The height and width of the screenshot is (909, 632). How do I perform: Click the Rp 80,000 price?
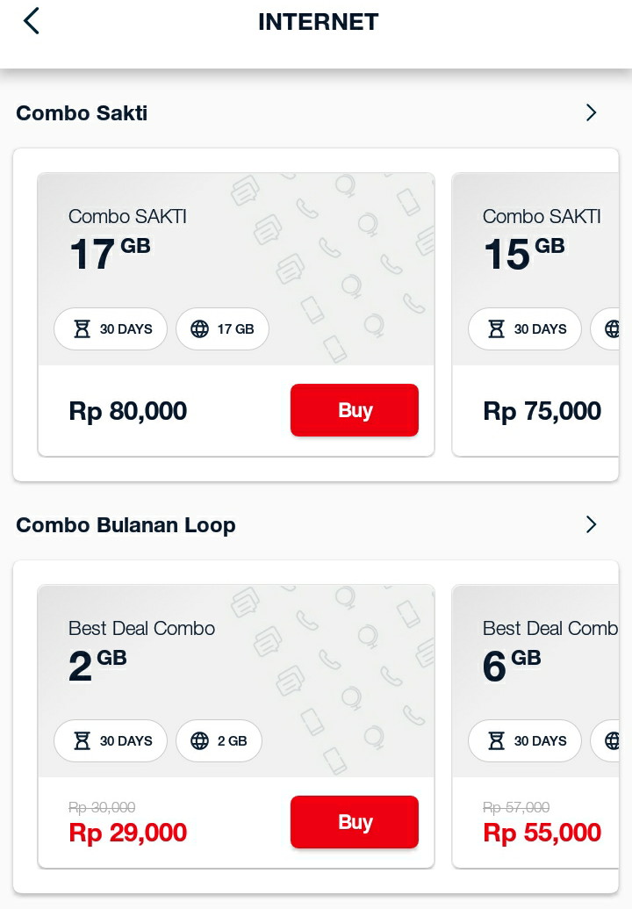coord(127,411)
